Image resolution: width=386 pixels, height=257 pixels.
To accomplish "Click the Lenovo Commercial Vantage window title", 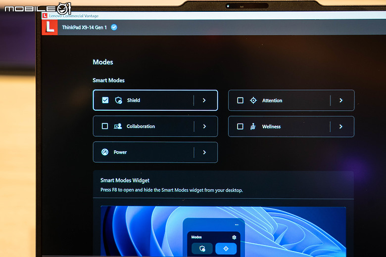I will tap(74, 16).
